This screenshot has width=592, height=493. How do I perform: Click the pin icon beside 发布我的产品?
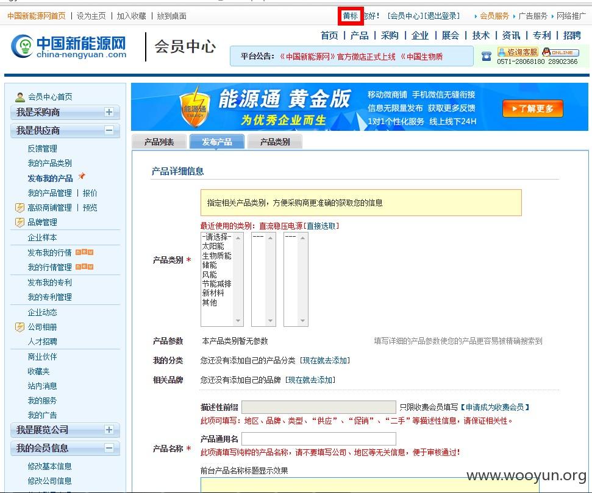pyautogui.click(x=82, y=176)
